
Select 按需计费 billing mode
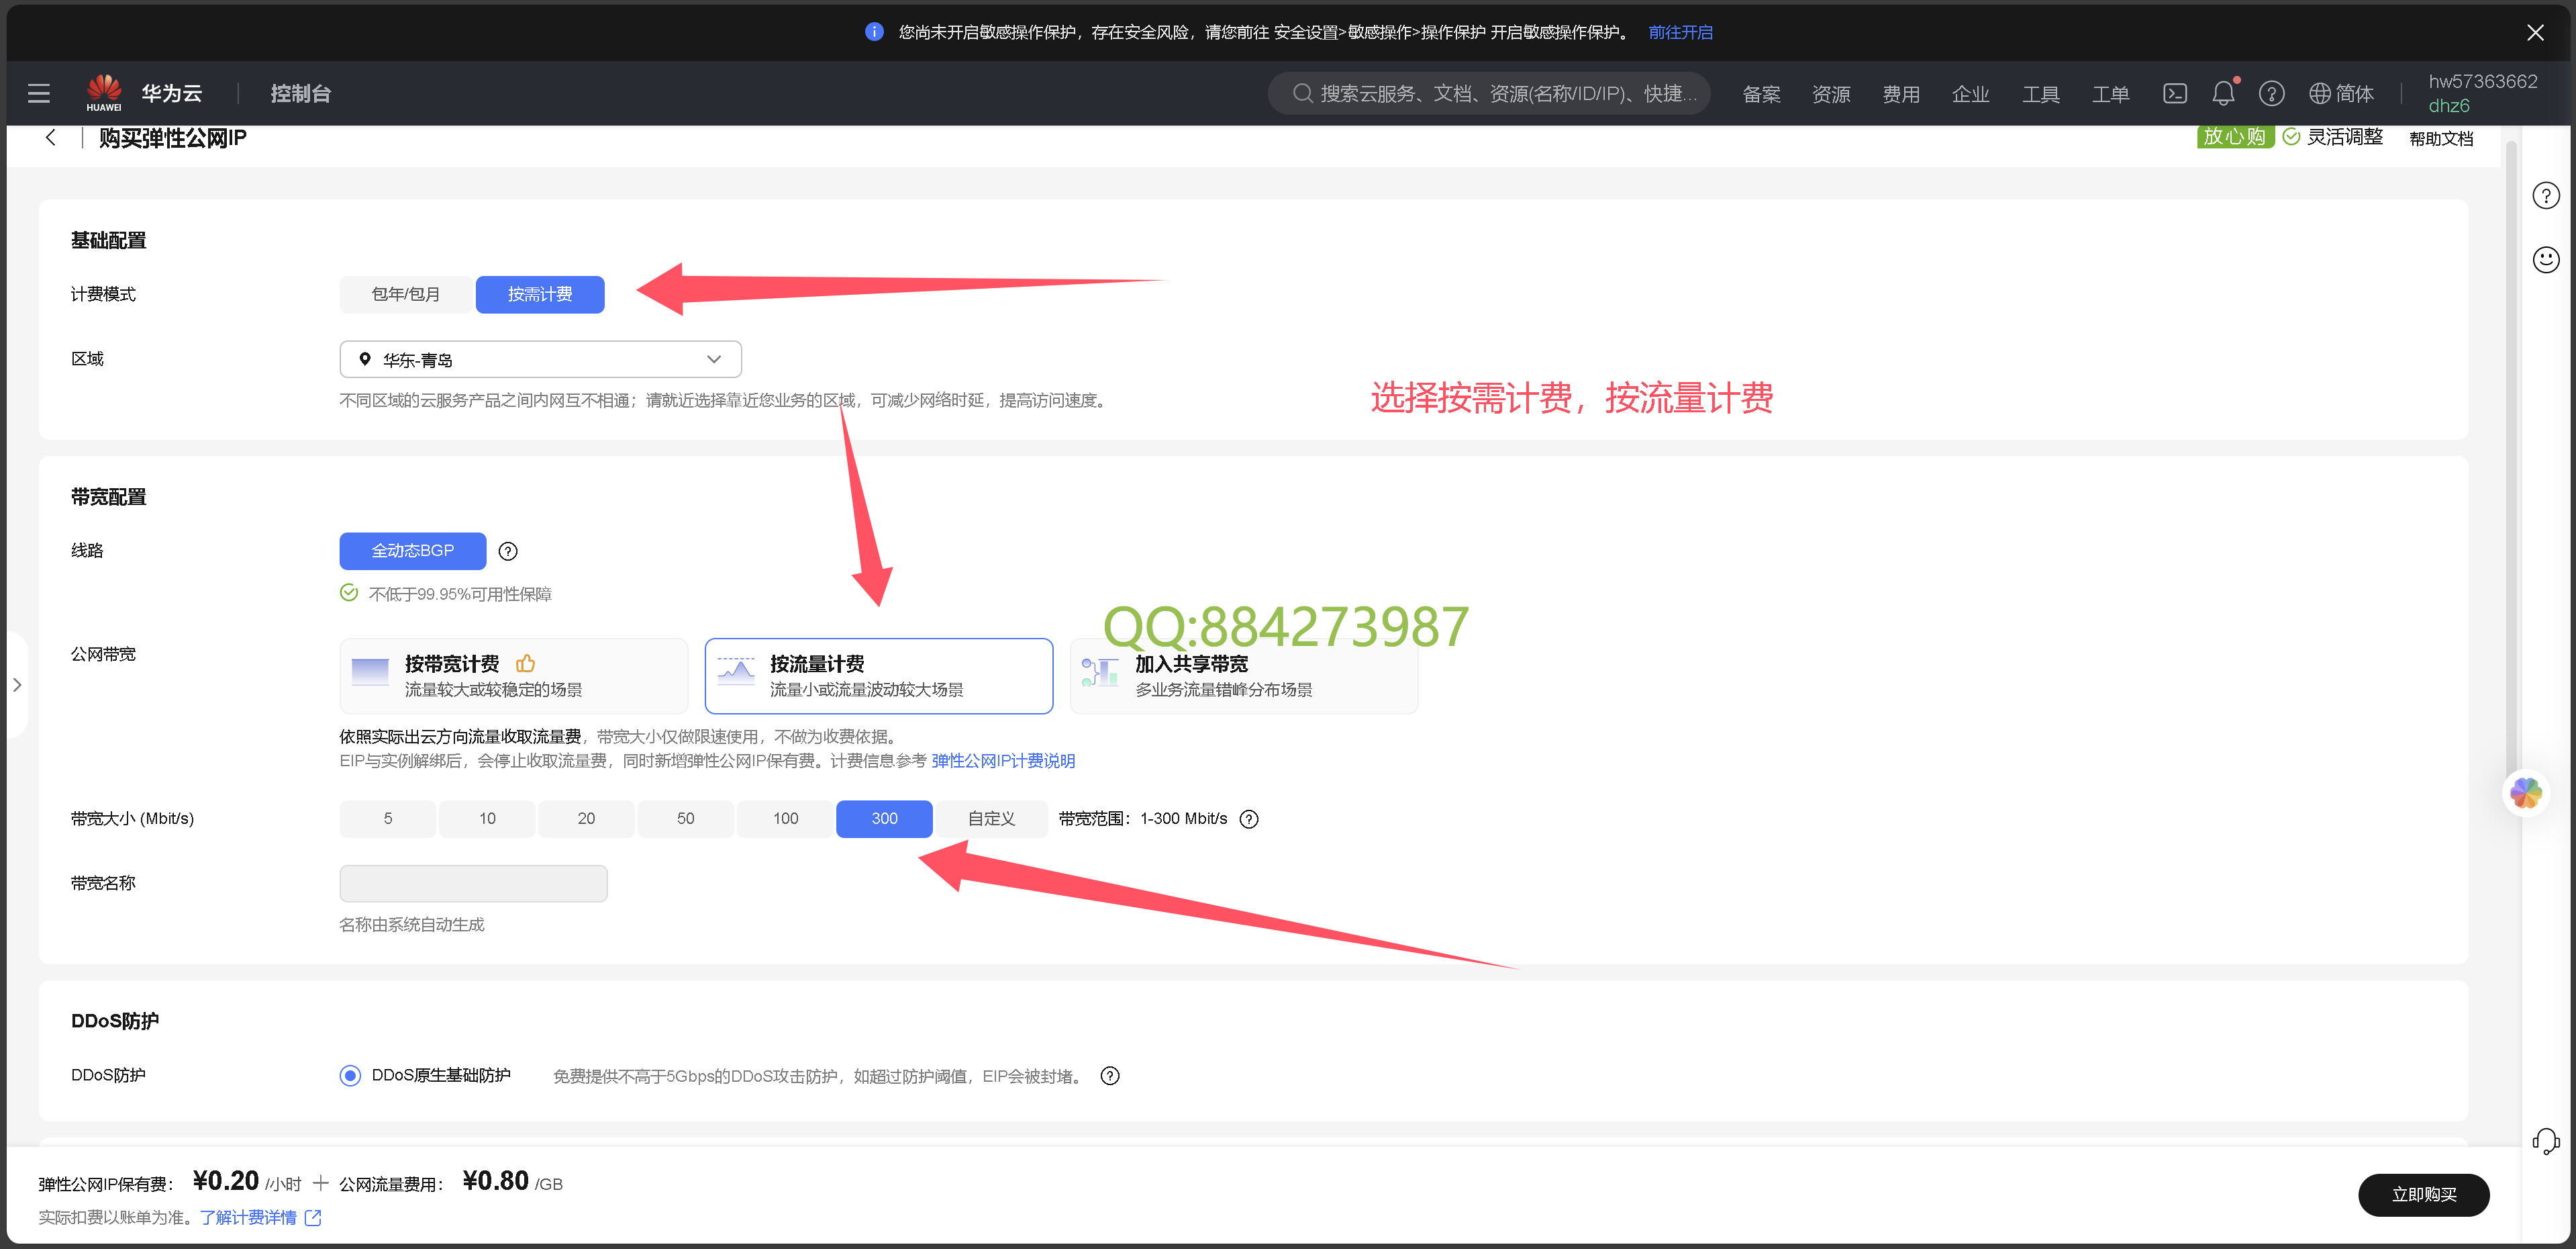[x=540, y=294]
